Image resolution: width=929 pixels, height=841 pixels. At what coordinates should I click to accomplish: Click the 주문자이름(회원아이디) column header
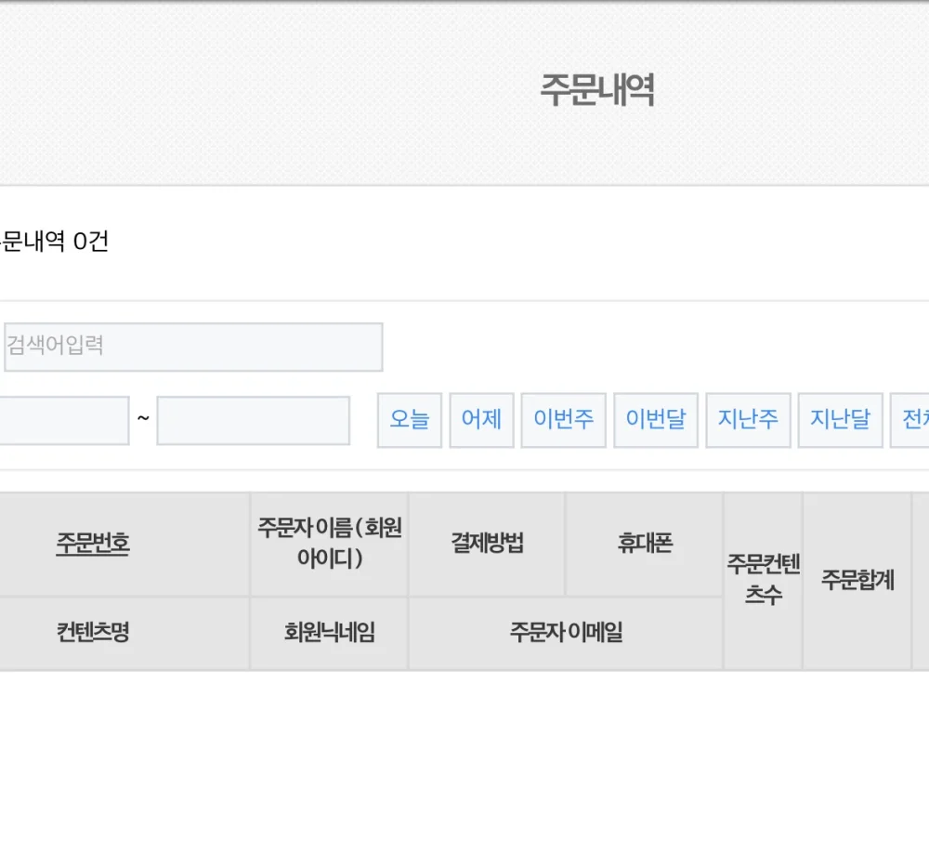coord(330,544)
